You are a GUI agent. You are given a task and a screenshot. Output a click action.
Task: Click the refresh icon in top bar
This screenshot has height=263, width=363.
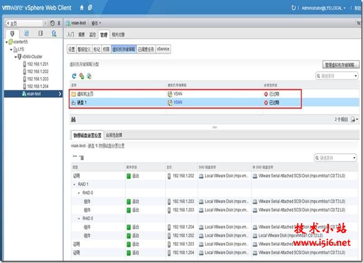293,8
